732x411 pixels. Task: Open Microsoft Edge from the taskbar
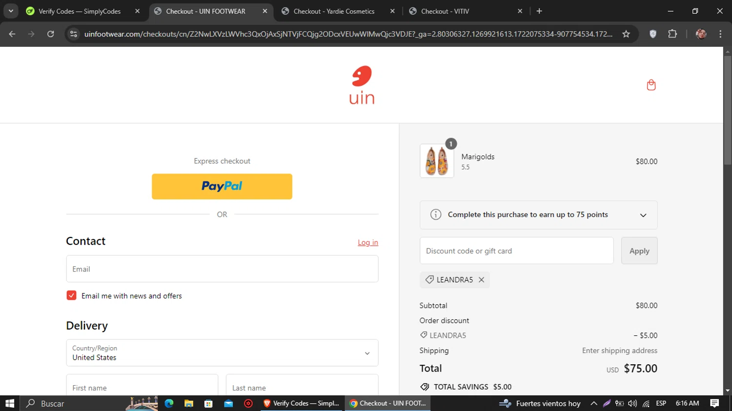169,403
